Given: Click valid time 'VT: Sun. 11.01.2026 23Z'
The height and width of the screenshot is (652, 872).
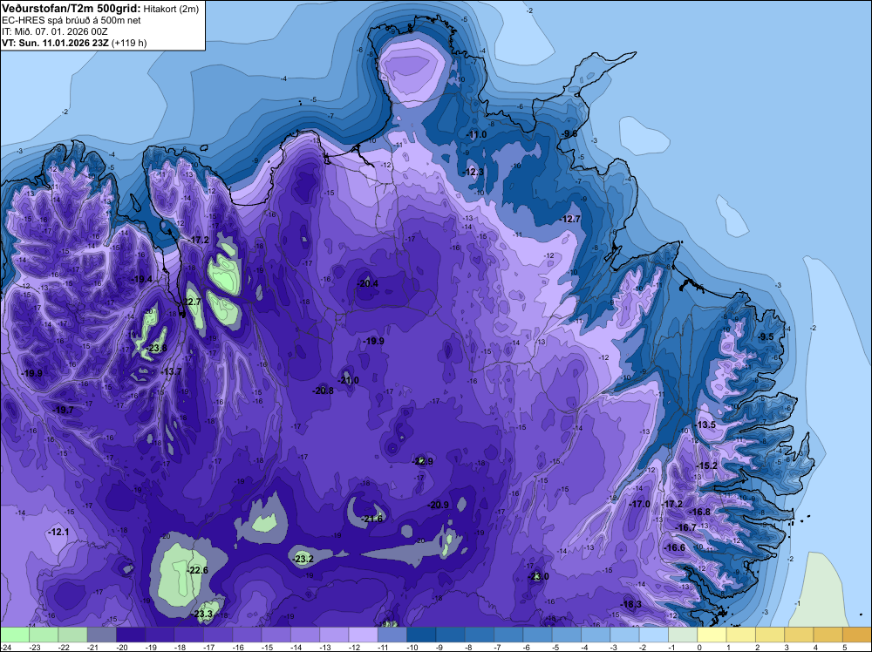Looking at the screenshot, I should tap(56, 43).
